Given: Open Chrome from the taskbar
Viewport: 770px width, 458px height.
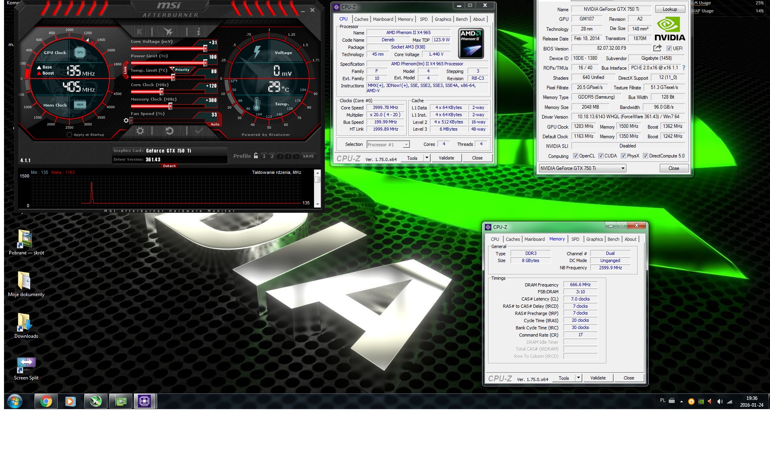Looking at the screenshot, I should (x=46, y=401).
